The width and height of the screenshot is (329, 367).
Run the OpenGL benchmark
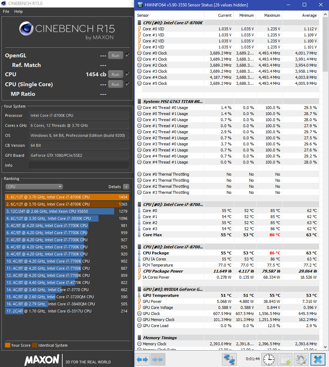click(x=116, y=56)
